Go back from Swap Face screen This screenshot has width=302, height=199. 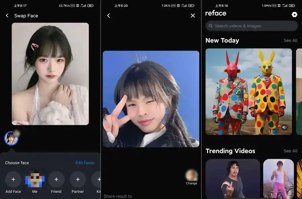tap(7, 16)
